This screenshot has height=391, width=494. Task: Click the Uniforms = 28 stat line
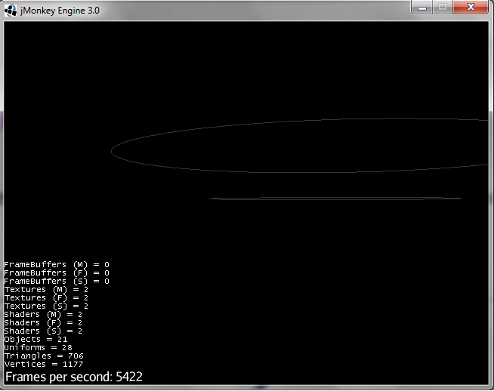38,348
